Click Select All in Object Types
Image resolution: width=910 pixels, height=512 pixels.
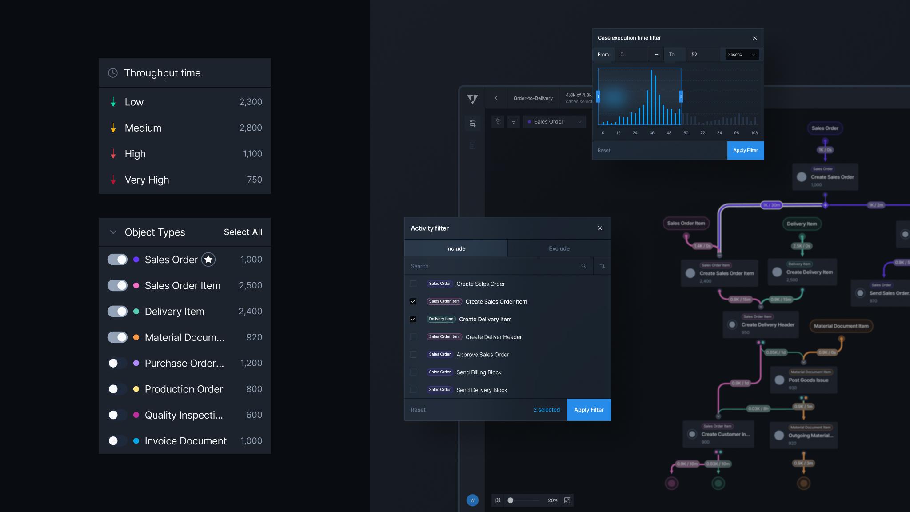tap(243, 232)
